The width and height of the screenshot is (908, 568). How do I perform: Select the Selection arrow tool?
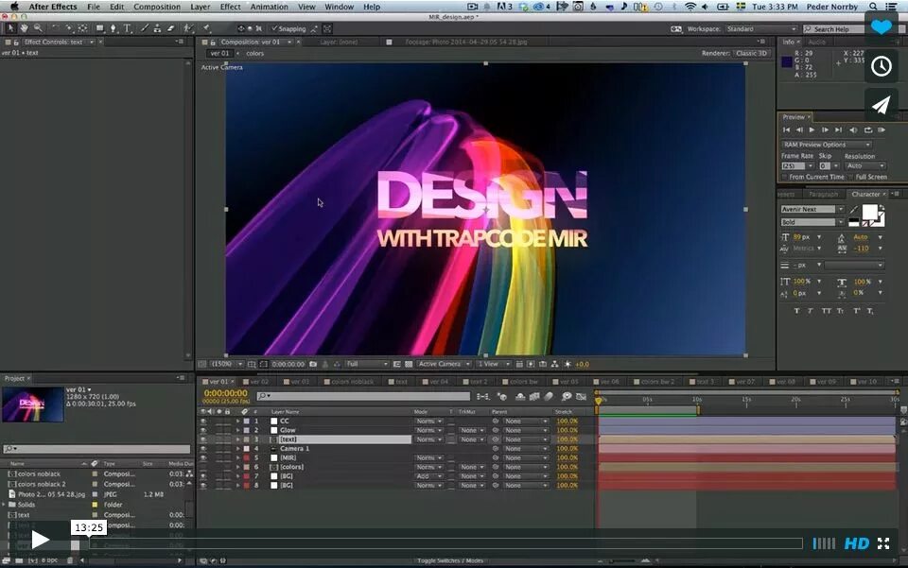[9, 28]
